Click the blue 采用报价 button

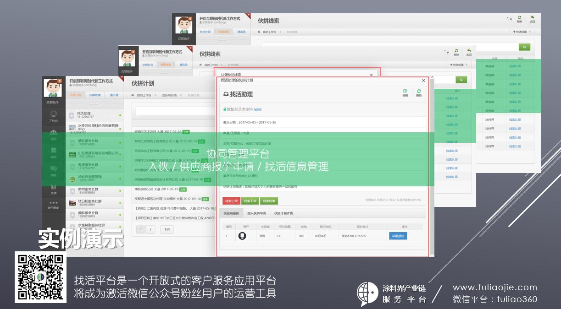(398, 236)
